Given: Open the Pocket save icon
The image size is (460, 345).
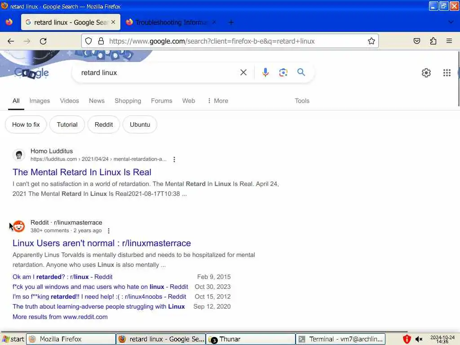Looking at the screenshot, I should [x=416, y=41].
